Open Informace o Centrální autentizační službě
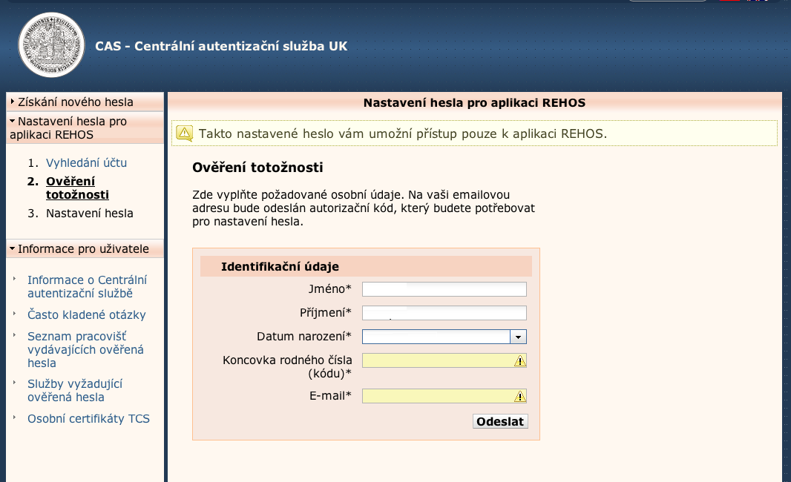This screenshot has width=791, height=482. click(88, 286)
